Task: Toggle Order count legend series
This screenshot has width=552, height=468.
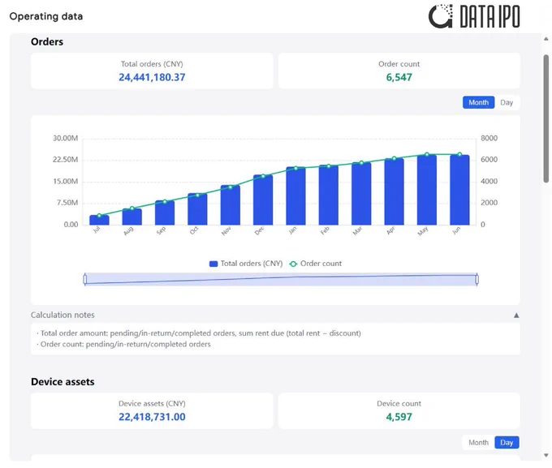Action: [x=315, y=264]
